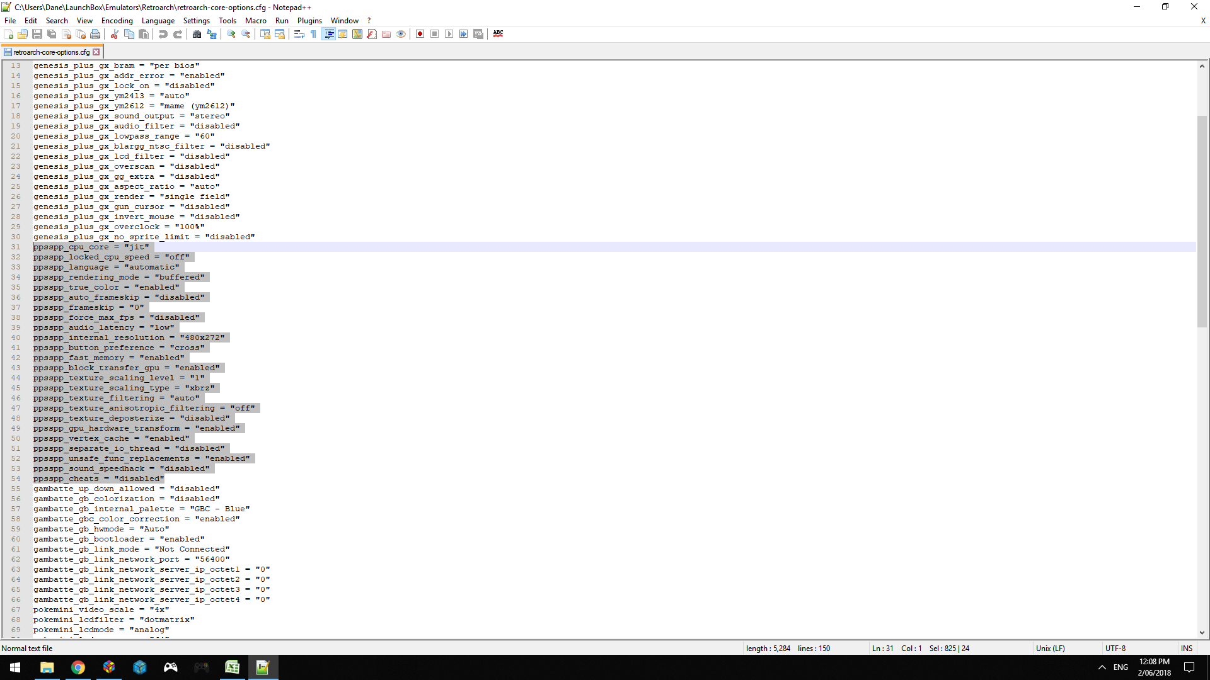Screen dimensions: 1210x680
Task: Open Windows Start menu
Action: tap(15, 667)
